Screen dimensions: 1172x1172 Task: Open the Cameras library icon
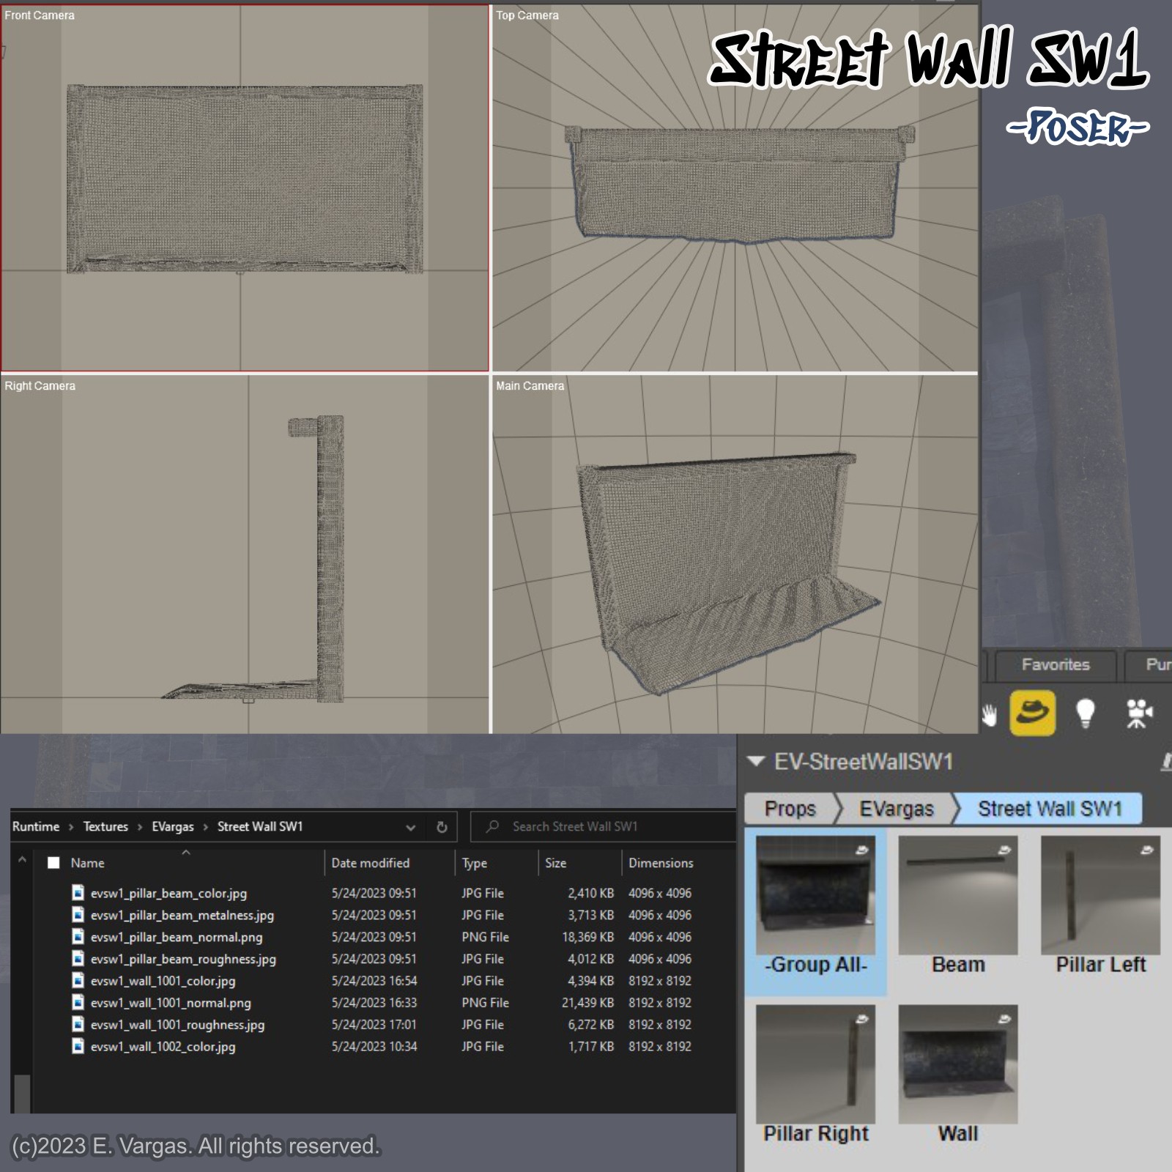click(x=1139, y=713)
